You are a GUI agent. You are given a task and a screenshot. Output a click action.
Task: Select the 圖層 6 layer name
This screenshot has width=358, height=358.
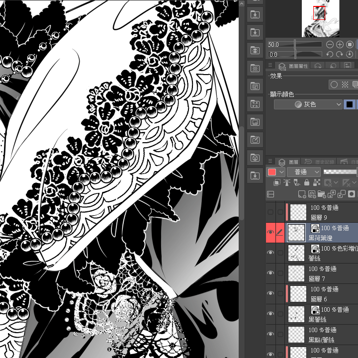(319, 299)
